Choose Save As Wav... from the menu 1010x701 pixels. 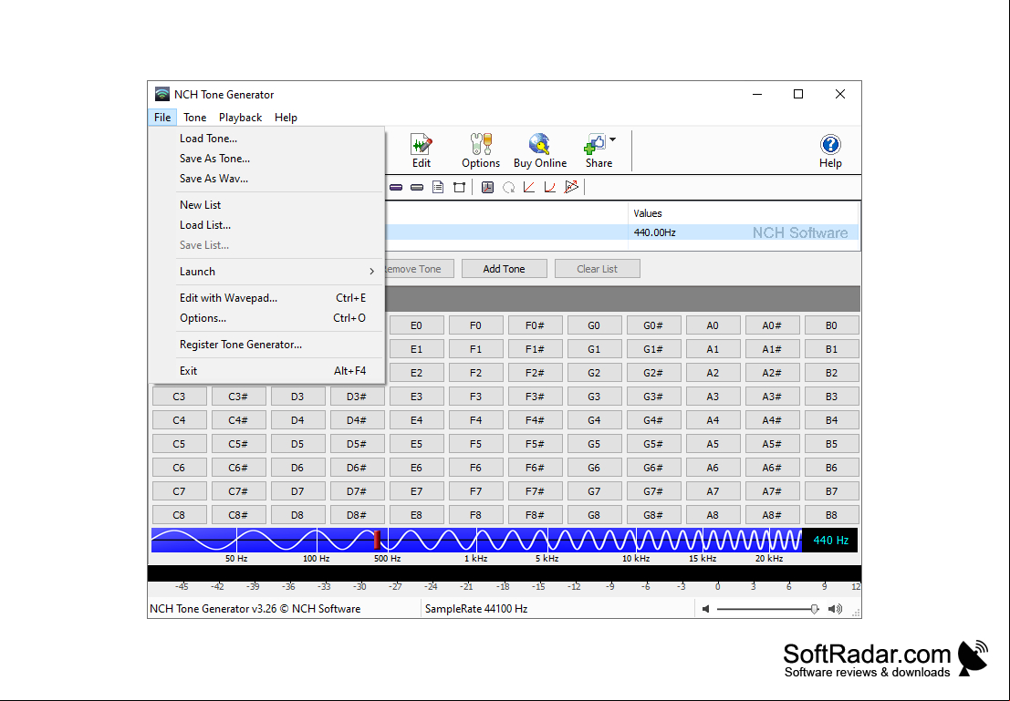coord(266,179)
